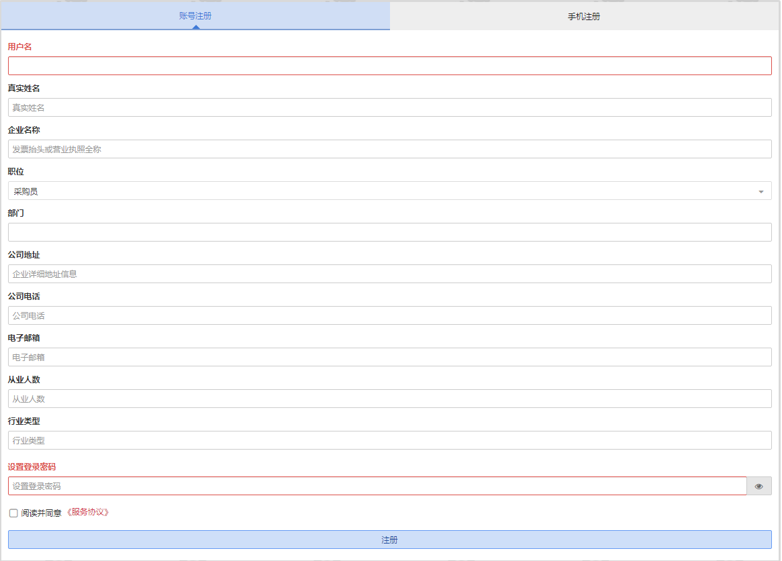Open the 职位 dropdown showing 采购员

[383, 191]
